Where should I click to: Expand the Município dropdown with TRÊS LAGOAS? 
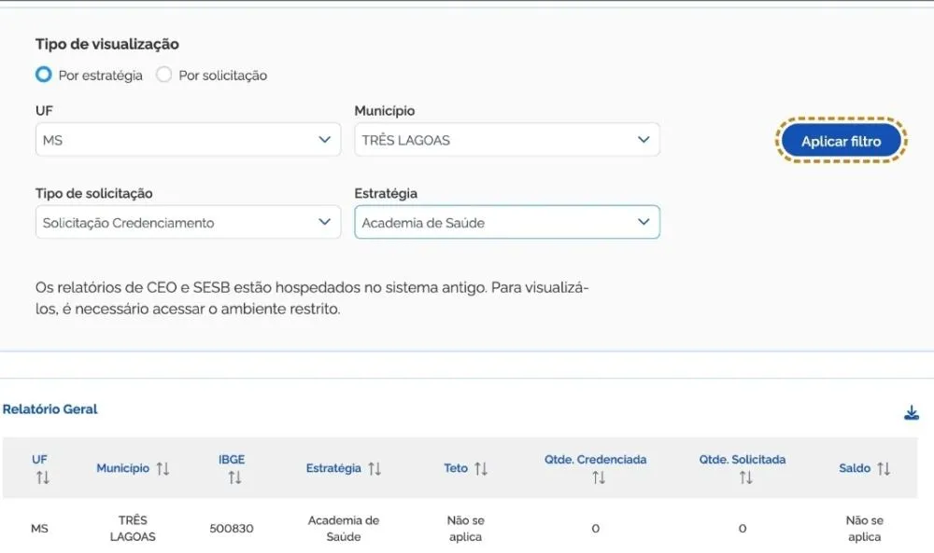pyautogui.click(x=506, y=140)
